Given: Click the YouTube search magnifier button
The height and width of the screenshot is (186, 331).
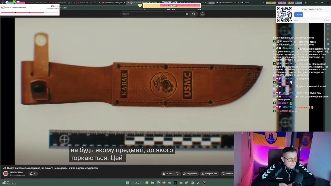Looking at the screenshot, I should pyautogui.click(x=193, y=14).
